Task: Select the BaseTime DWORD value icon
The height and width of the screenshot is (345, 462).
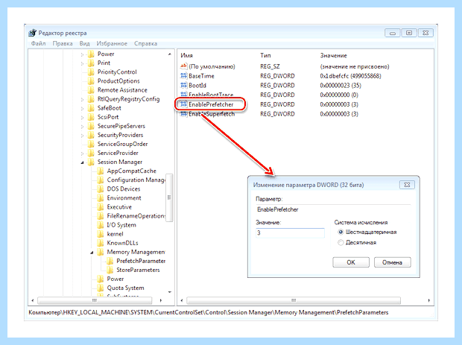Action: (183, 76)
